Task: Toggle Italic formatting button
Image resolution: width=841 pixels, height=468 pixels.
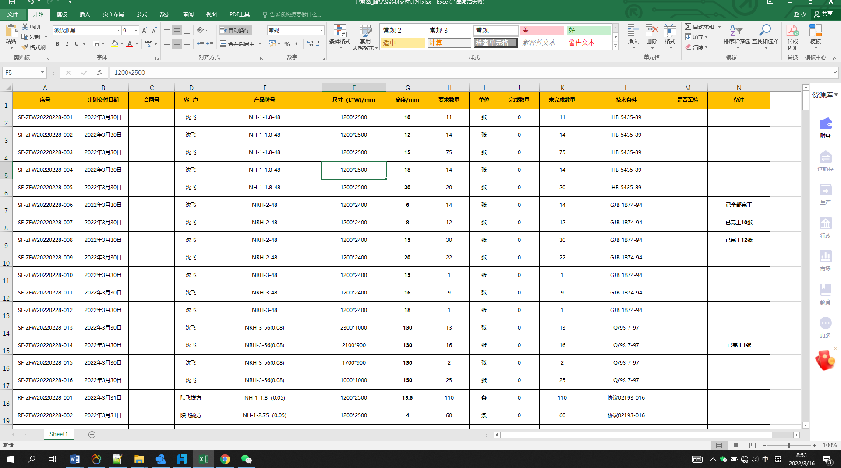Action: point(67,44)
